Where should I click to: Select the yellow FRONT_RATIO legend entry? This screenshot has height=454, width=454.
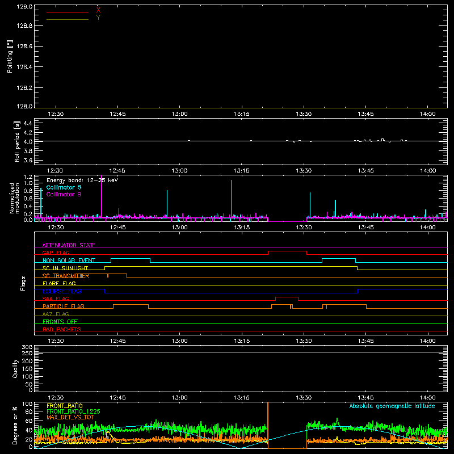65,406
